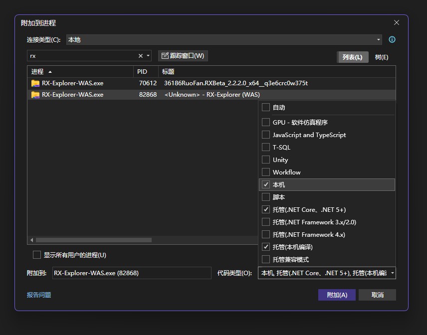Select RX-Explorer-WAS.exe row with PID 82868
This screenshot has height=335, width=427.
(212, 94)
